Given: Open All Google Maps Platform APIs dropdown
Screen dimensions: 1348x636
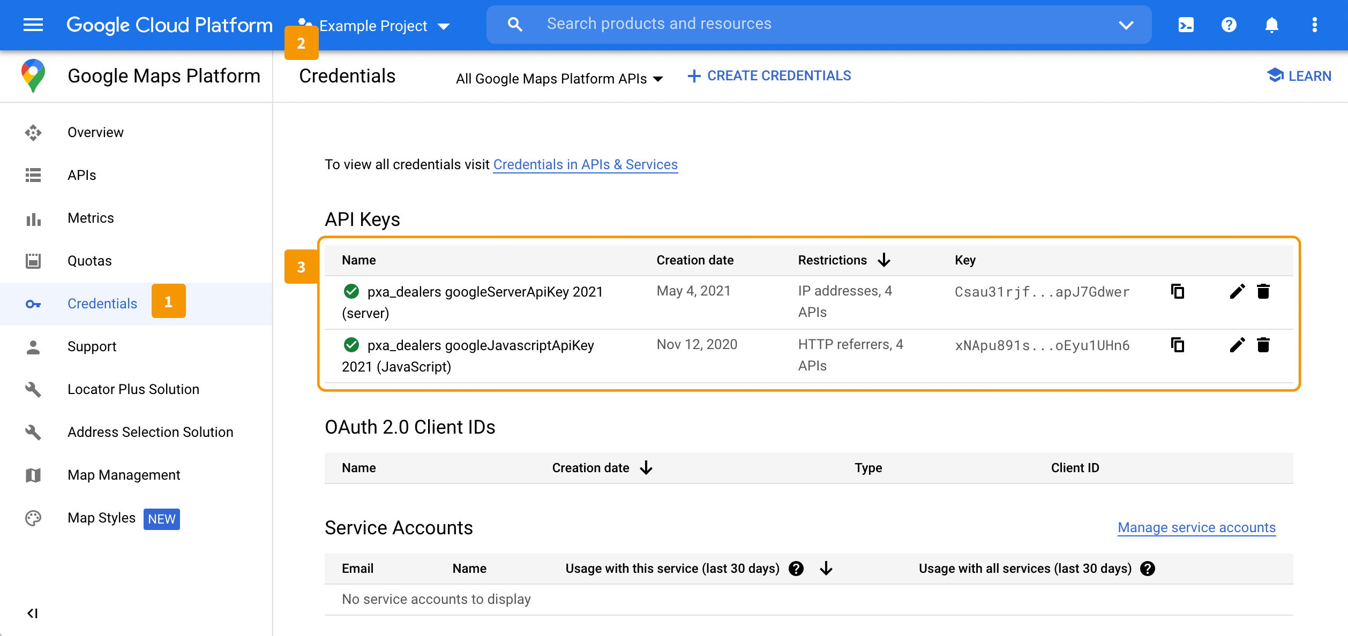Looking at the screenshot, I should (x=560, y=79).
